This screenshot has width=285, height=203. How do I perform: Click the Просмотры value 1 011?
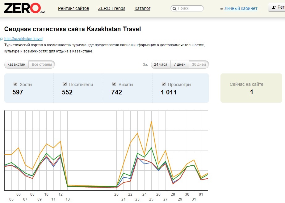pos(169,92)
